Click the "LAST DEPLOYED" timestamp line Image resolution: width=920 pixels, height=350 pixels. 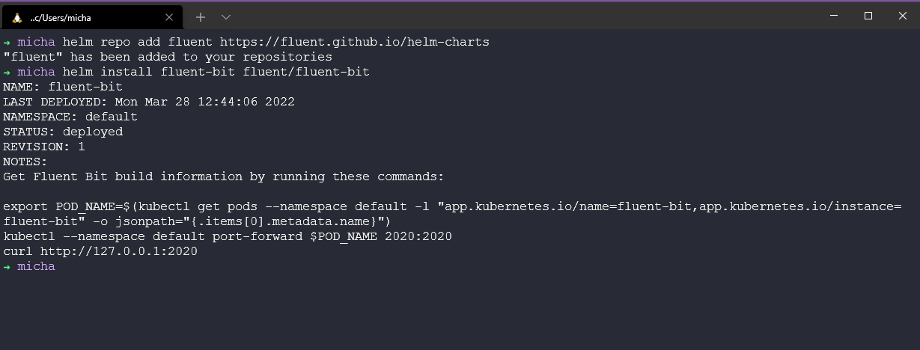point(148,102)
